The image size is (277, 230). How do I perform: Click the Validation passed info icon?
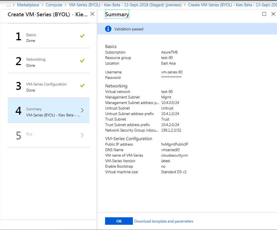(x=108, y=29)
